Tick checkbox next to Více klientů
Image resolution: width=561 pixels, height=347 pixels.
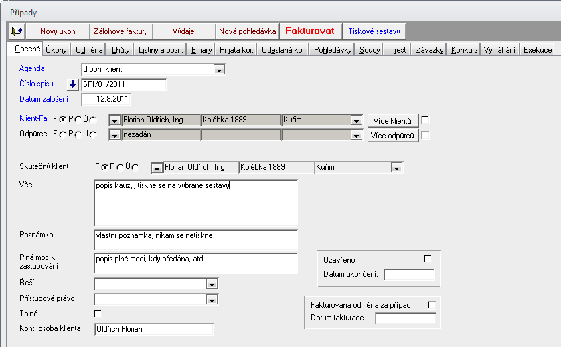tap(425, 120)
